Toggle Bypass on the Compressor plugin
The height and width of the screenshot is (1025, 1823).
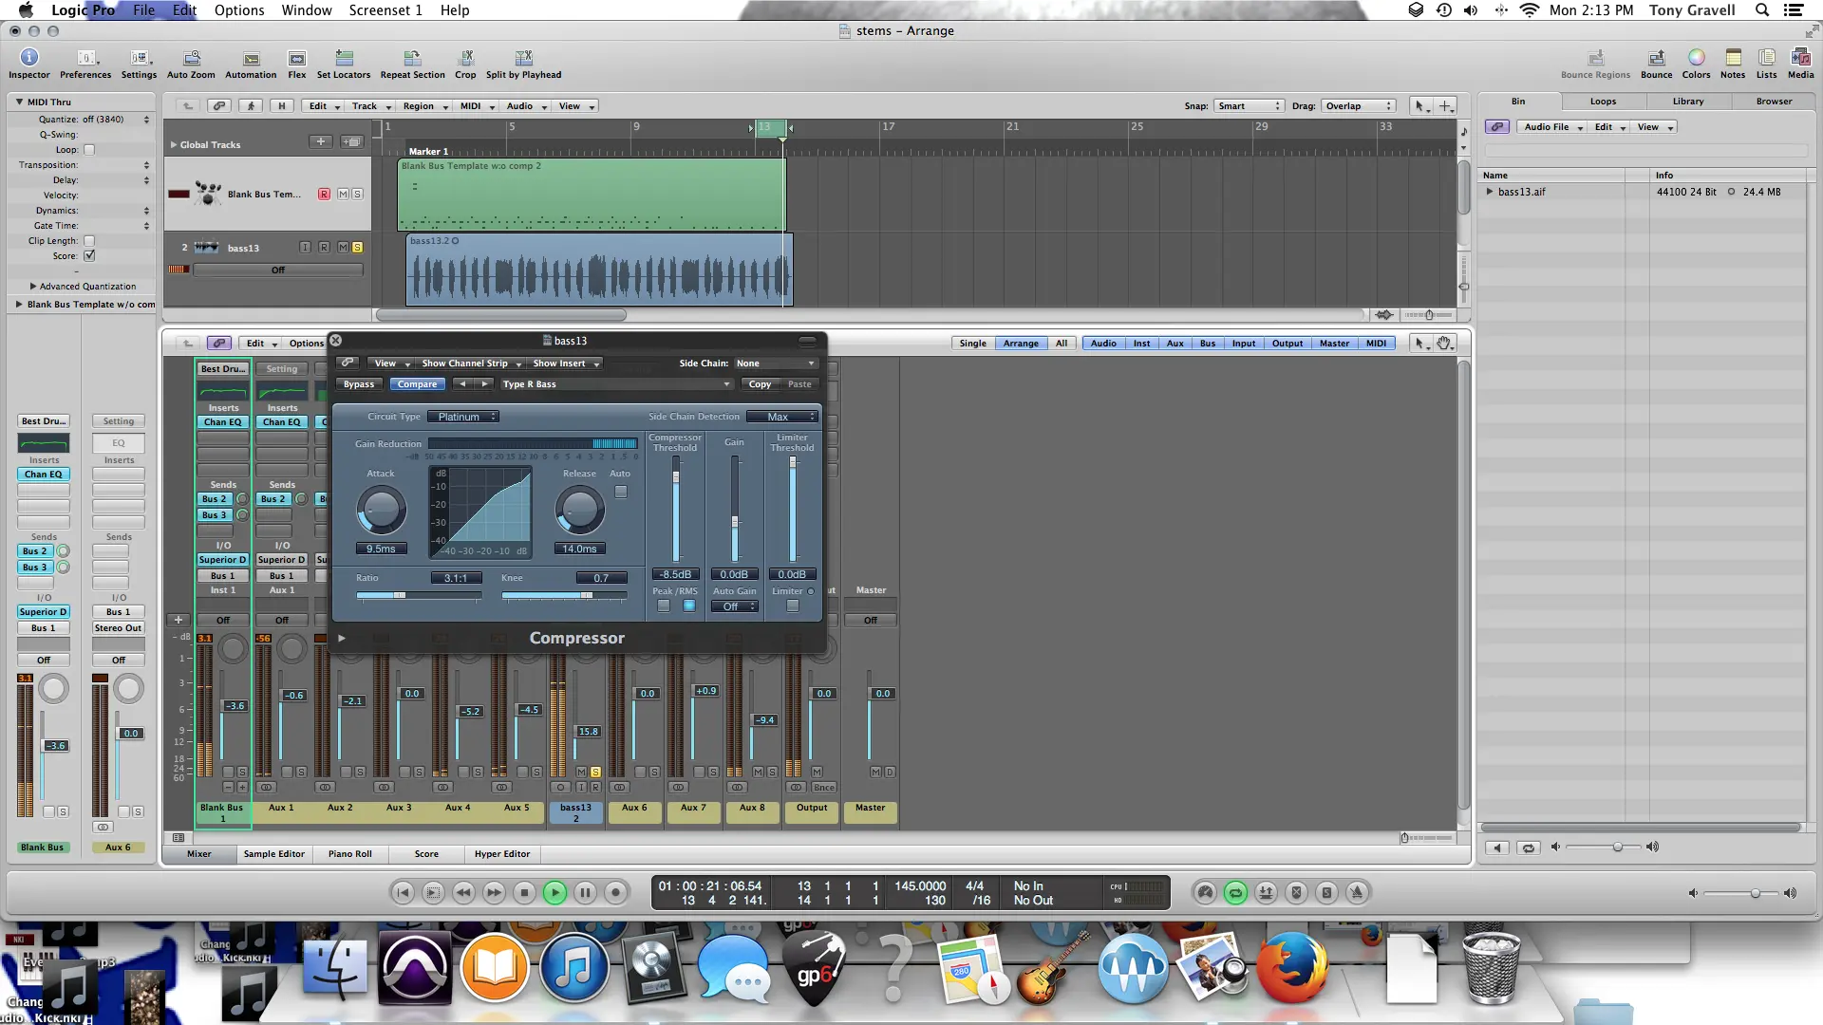(x=359, y=384)
